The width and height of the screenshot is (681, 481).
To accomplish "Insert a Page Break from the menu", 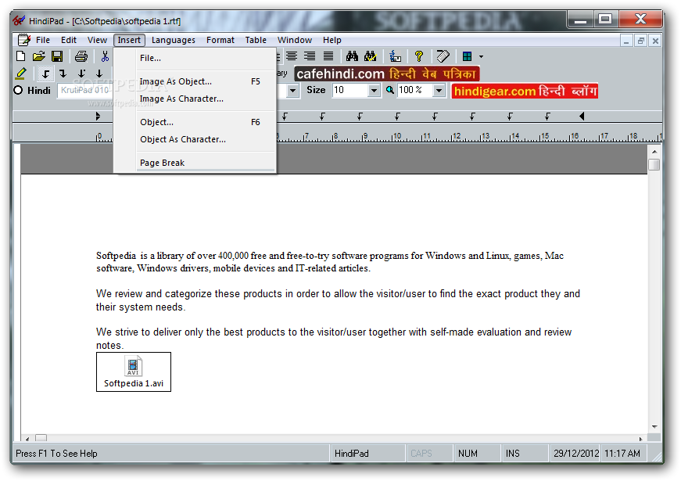I will (x=195, y=163).
